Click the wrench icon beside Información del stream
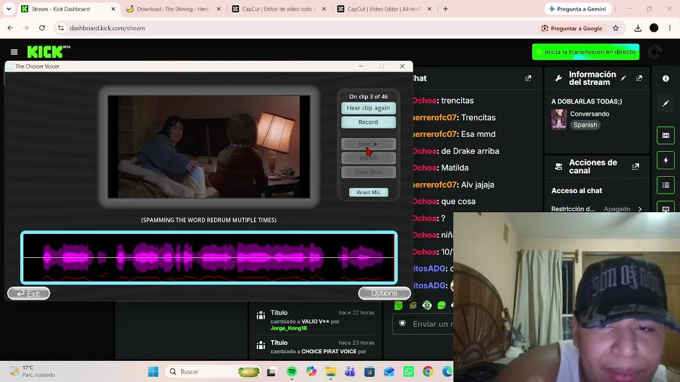680x382 pixels. (558, 79)
